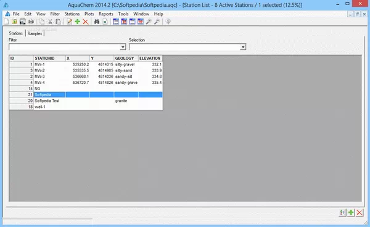Screen dimensions: 370x227
Task: Click the X column header
Action: [x=78, y=58]
